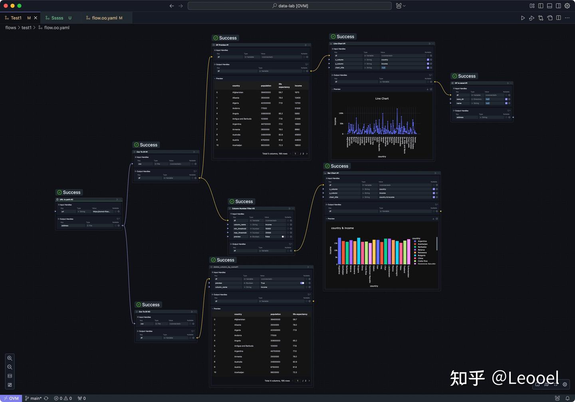Select the split editor icon top right
Screen dimensions: 575x402
pyautogui.click(x=558, y=18)
